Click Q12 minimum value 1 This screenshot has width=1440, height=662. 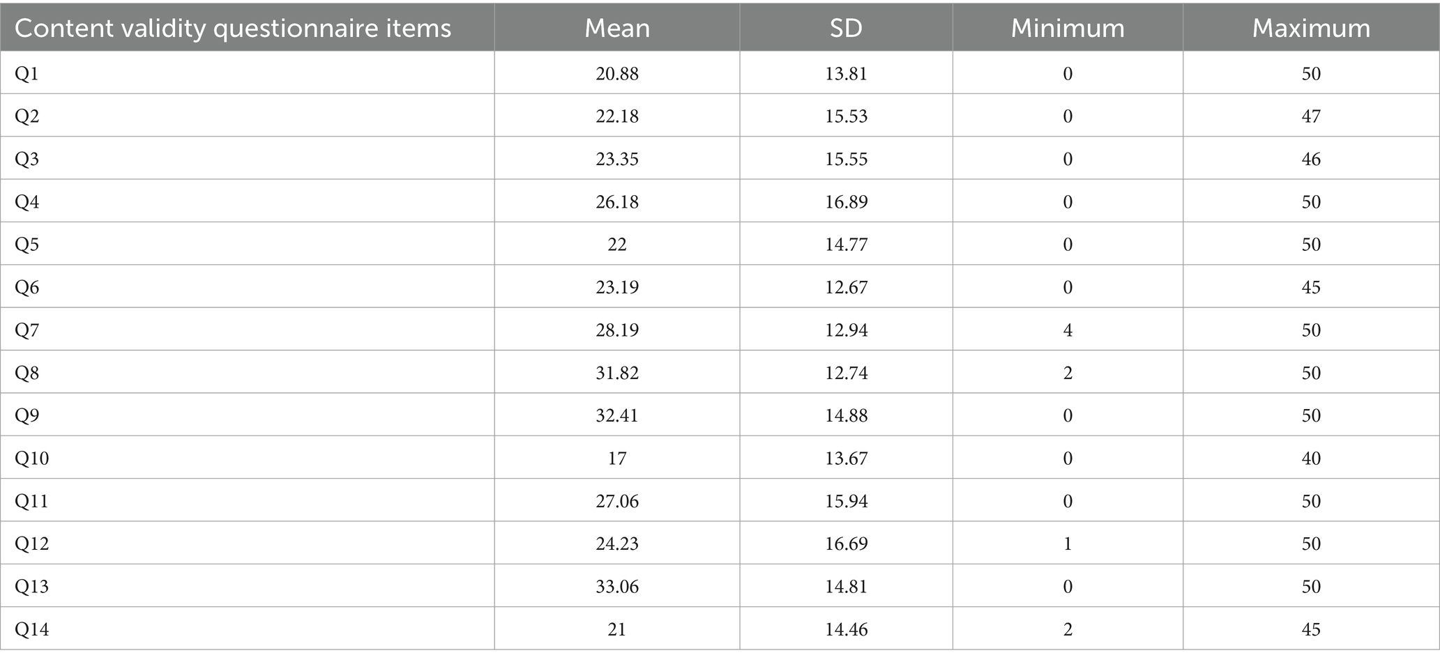[x=1068, y=544]
